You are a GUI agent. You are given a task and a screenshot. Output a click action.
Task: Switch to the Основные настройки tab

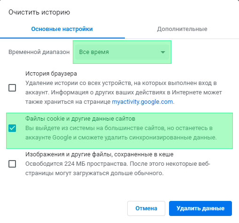click(x=62, y=29)
